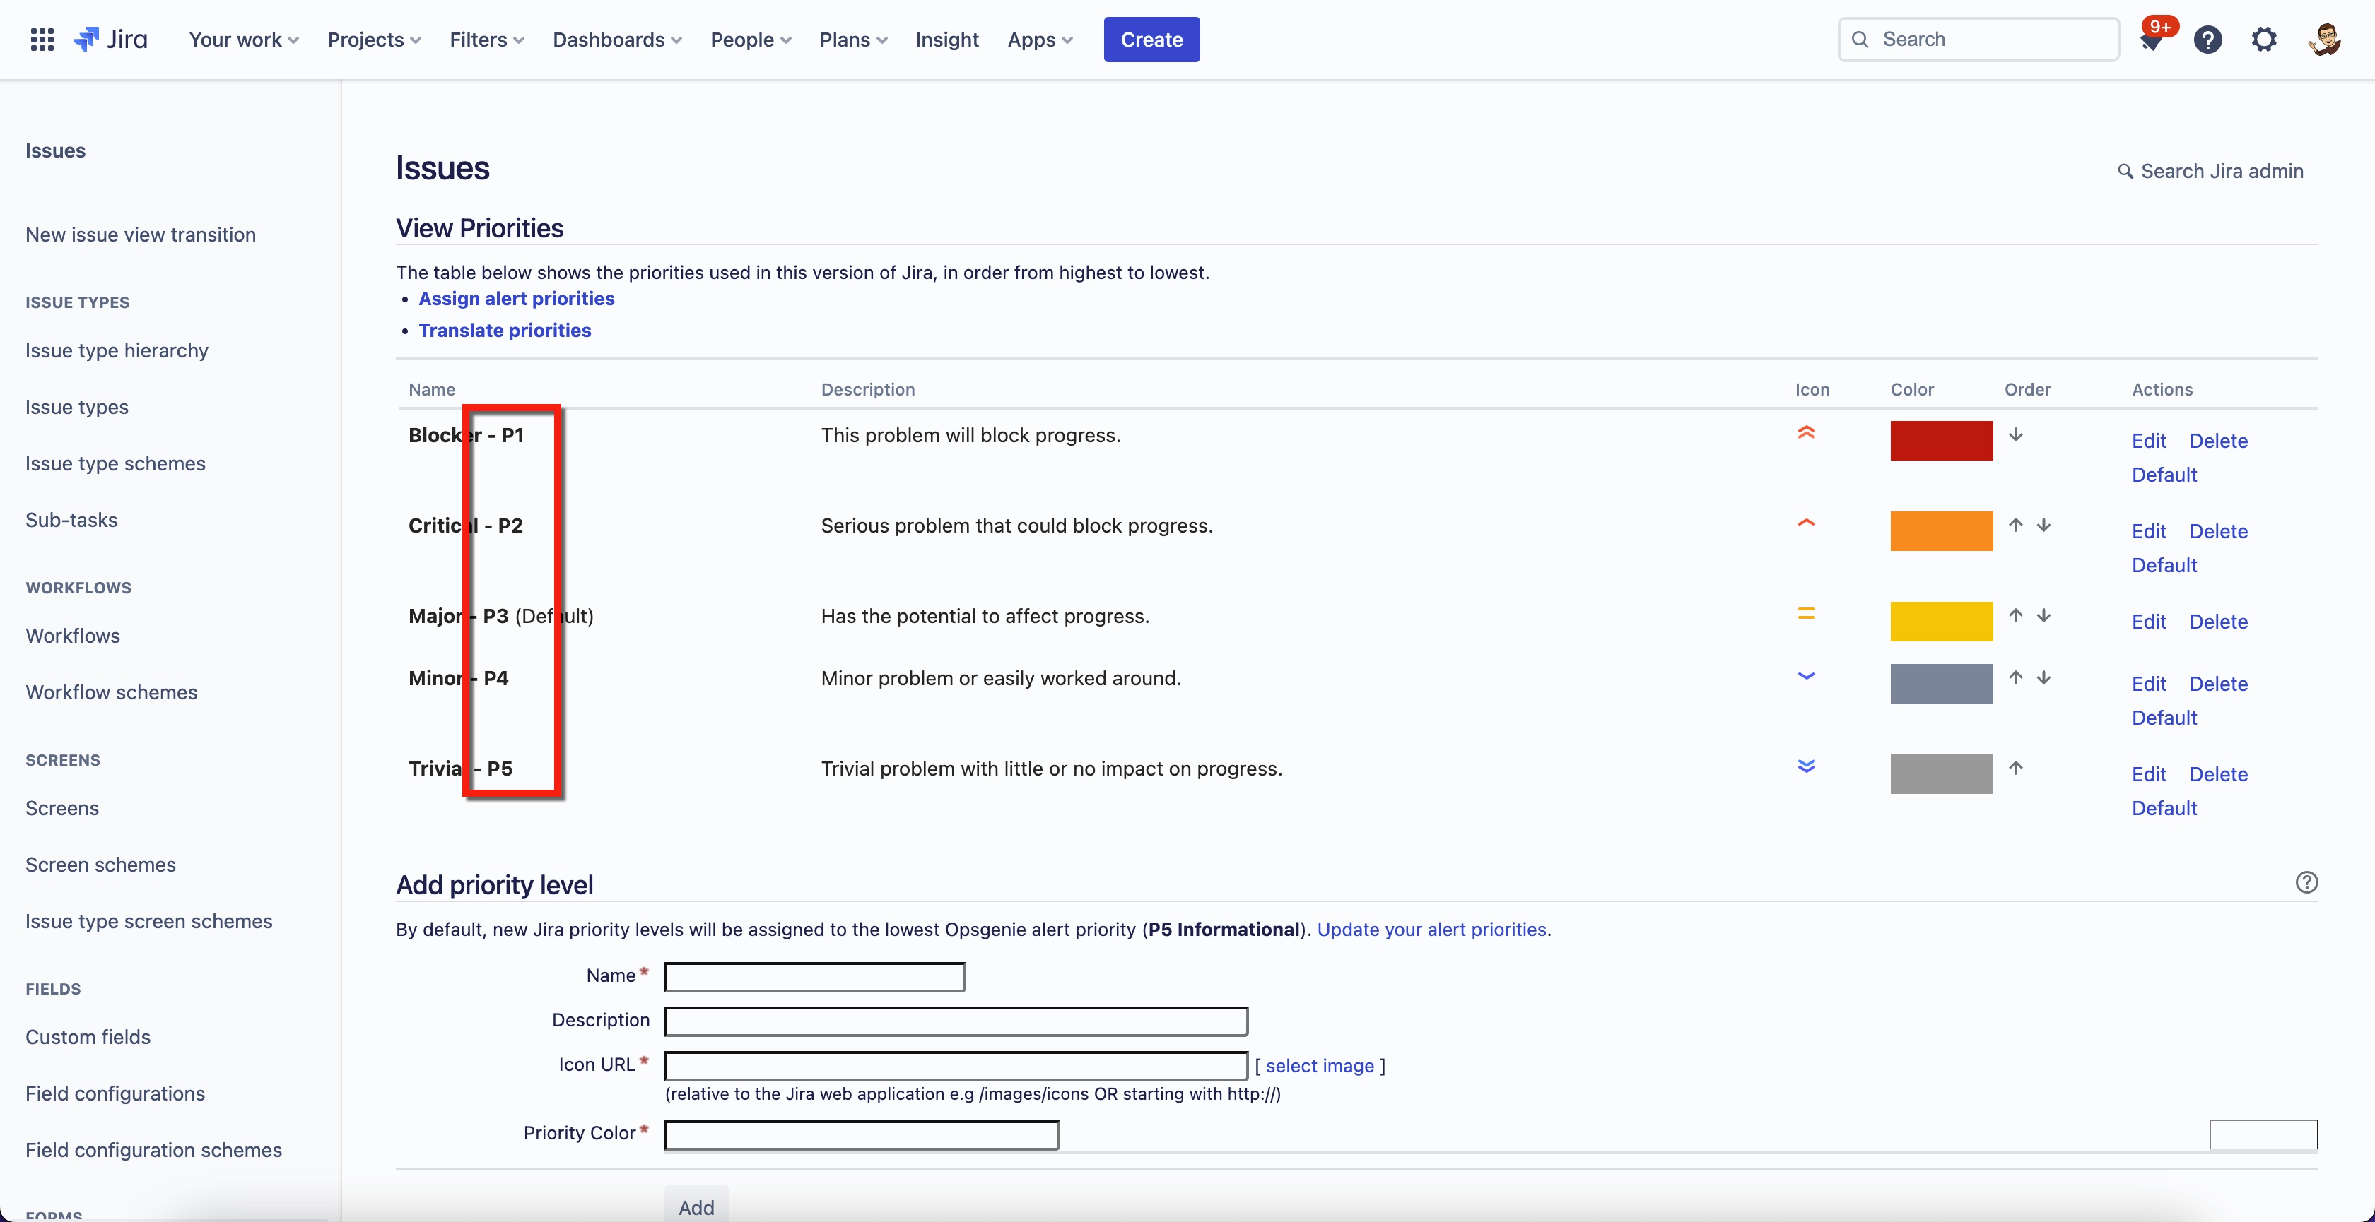Open the Translate priorities link
Screen dimensions: 2375x1222
coord(504,330)
